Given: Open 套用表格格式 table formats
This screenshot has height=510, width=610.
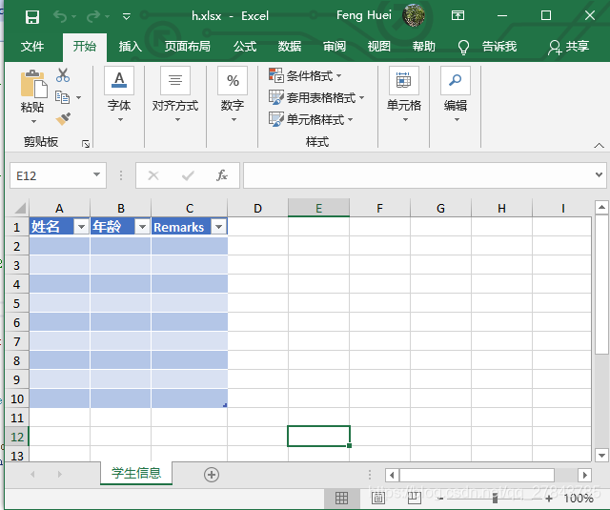Looking at the screenshot, I should tap(316, 97).
